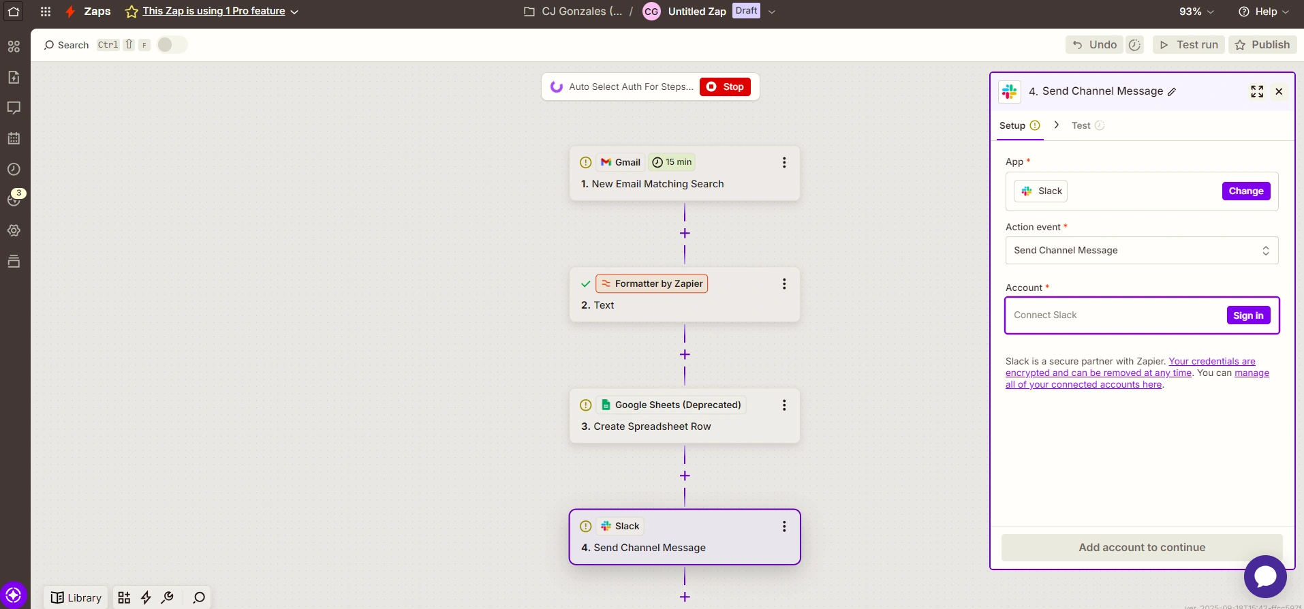Open the dropdown next to Draft badge
This screenshot has height=609, width=1304.
(x=772, y=12)
